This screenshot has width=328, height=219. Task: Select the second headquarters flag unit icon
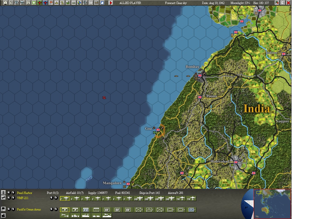pyautogui.click(x=75, y=210)
